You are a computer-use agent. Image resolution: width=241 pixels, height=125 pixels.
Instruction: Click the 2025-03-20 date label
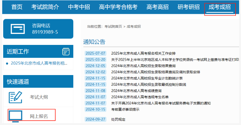(95, 60)
